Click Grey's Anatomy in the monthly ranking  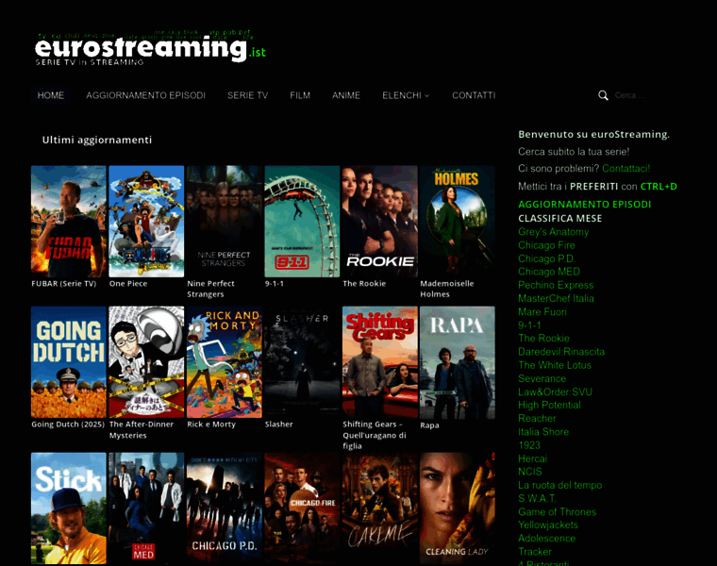coord(553,232)
